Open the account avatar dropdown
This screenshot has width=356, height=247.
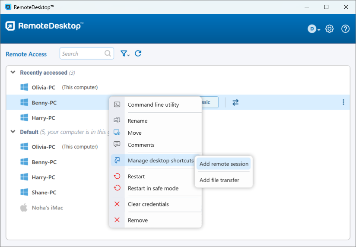point(314,29)
